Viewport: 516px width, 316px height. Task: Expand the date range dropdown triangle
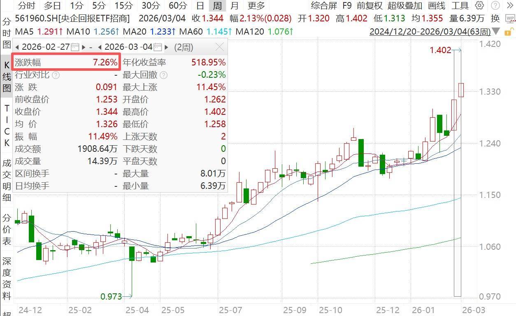(x=496, y=32)
